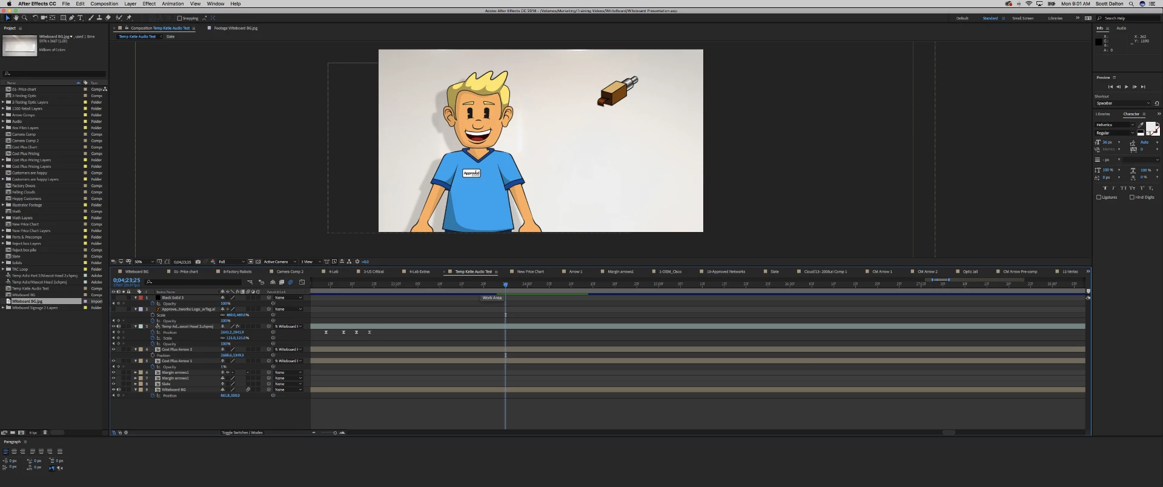Select the Zoom magnifier tool

24,18
